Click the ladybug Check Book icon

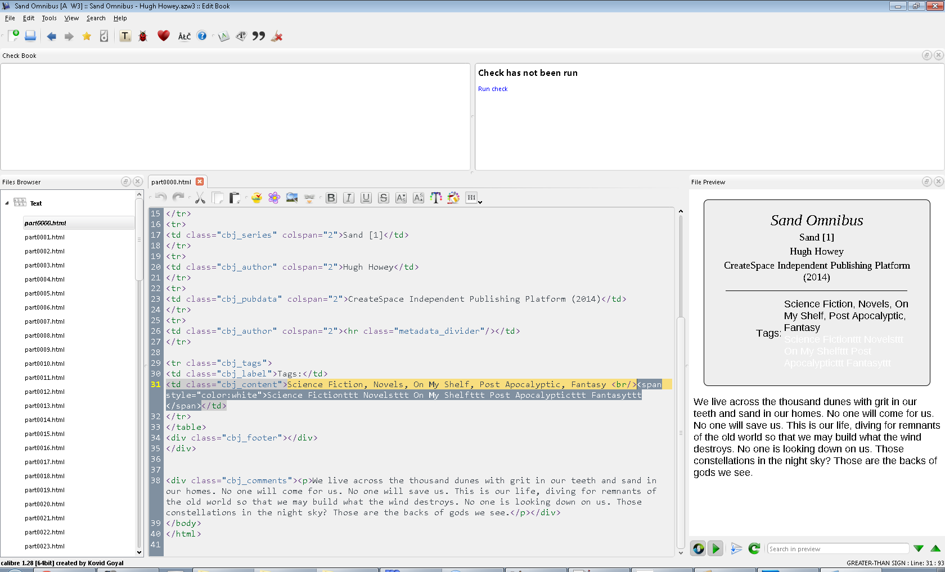pyautogui.click(x=143, y=37)
